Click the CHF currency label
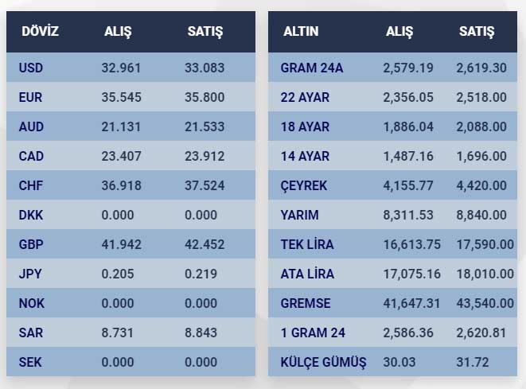This screenshot has height=389, width=526. click(30, 185)
